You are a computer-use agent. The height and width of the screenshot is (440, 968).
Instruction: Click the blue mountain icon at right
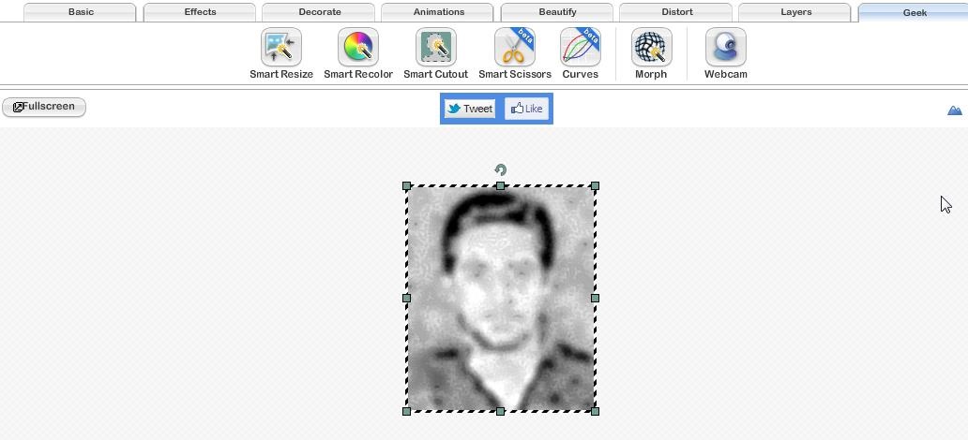pyautogui.click(x=955, y=110)
